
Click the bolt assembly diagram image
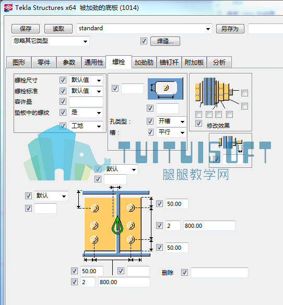[x=217, y=93]
